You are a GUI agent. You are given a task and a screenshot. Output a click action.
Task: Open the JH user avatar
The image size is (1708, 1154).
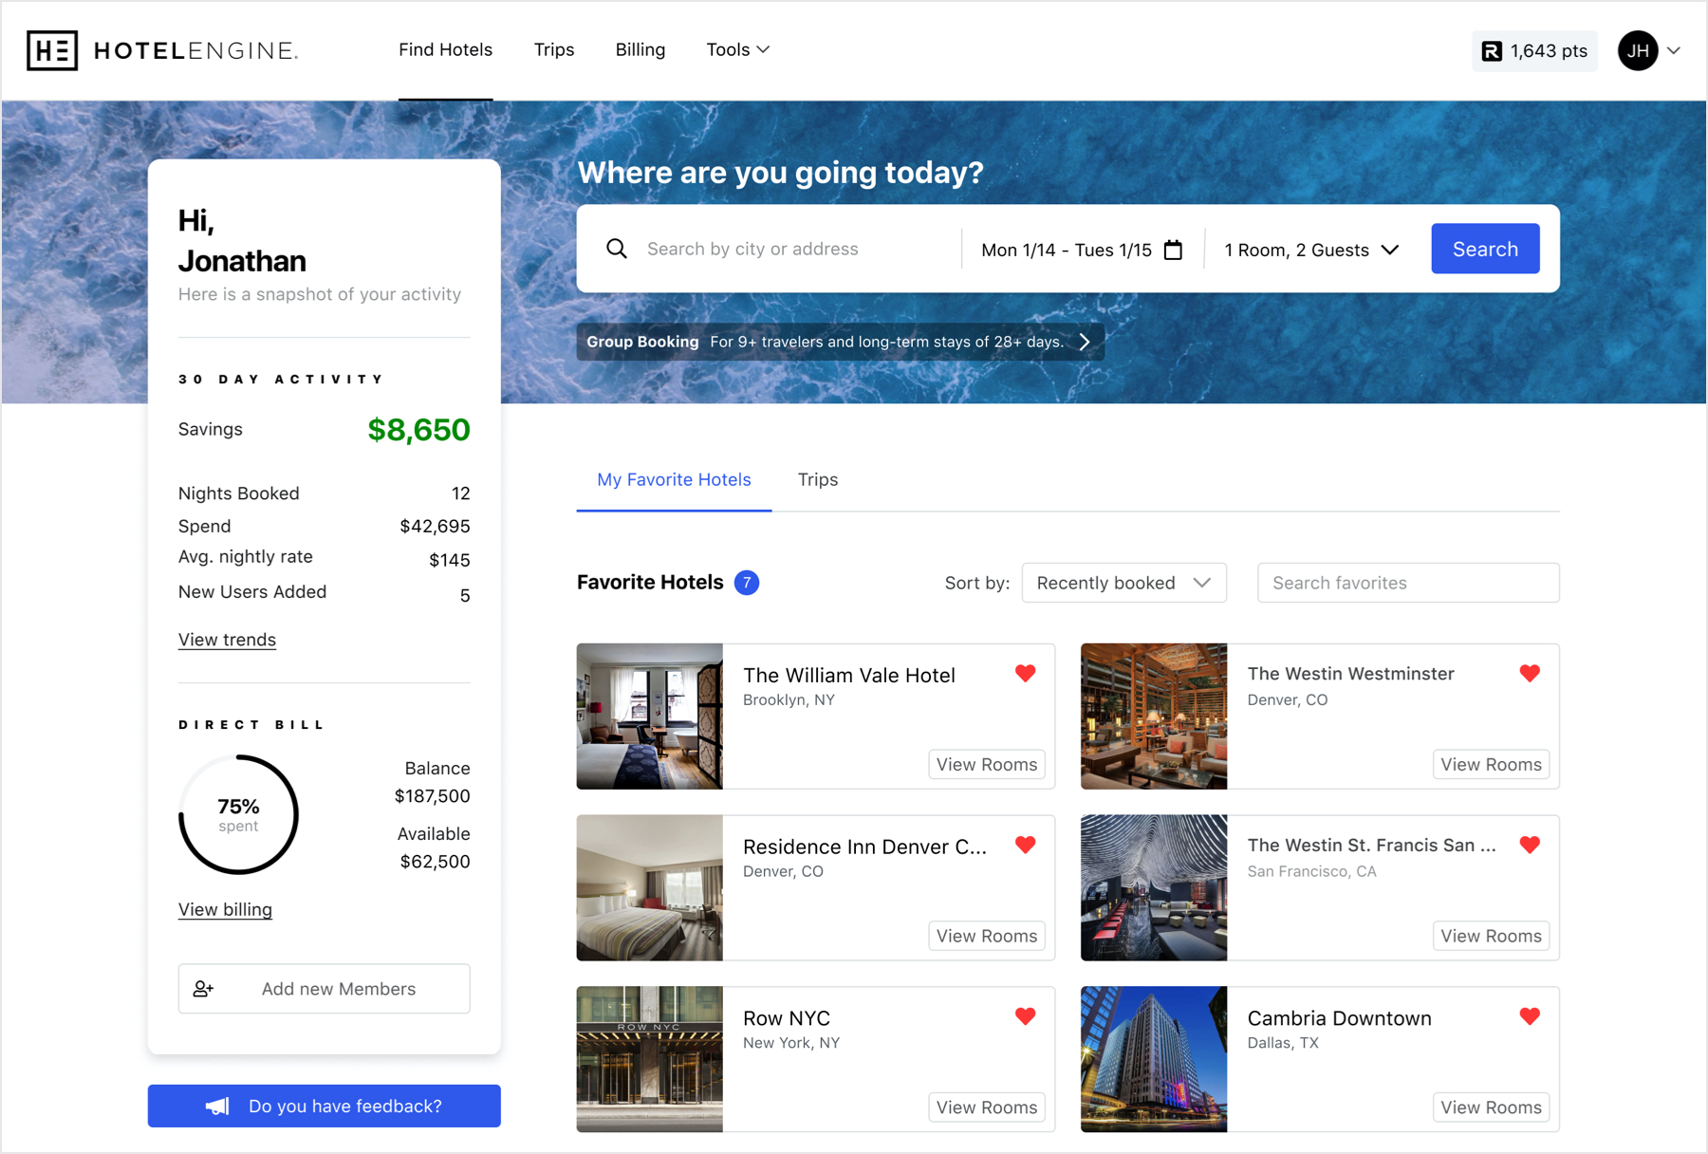click(1637, 51)
